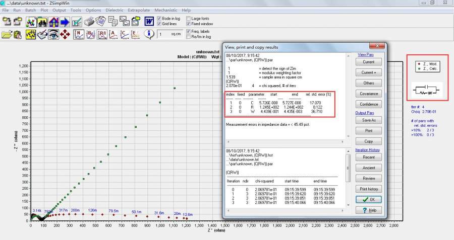Viewport: 454px width, 240px height.
Task: Open file with the yellow folder icon
Action: click(x=6, y=34)
